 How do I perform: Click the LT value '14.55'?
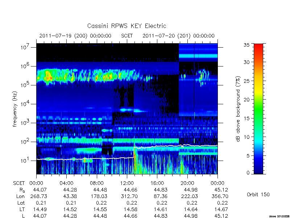[x=100, y=209]
